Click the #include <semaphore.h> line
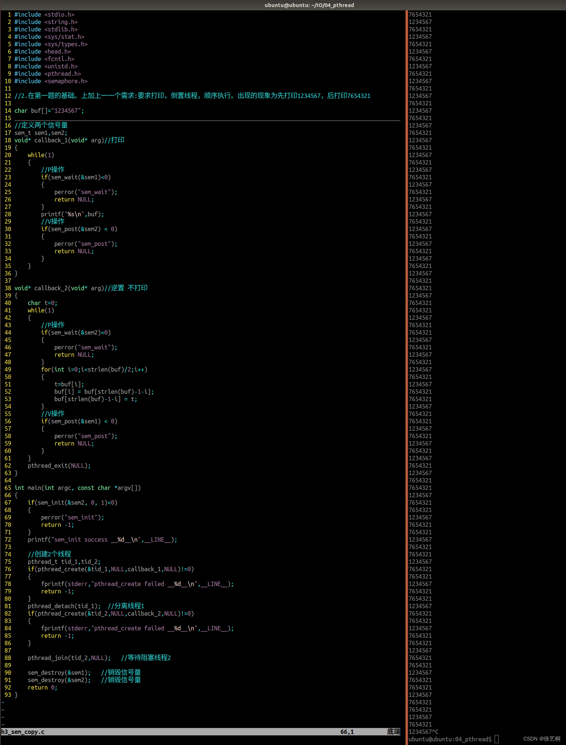The image size is (566, 745). (x=51, y=81)
